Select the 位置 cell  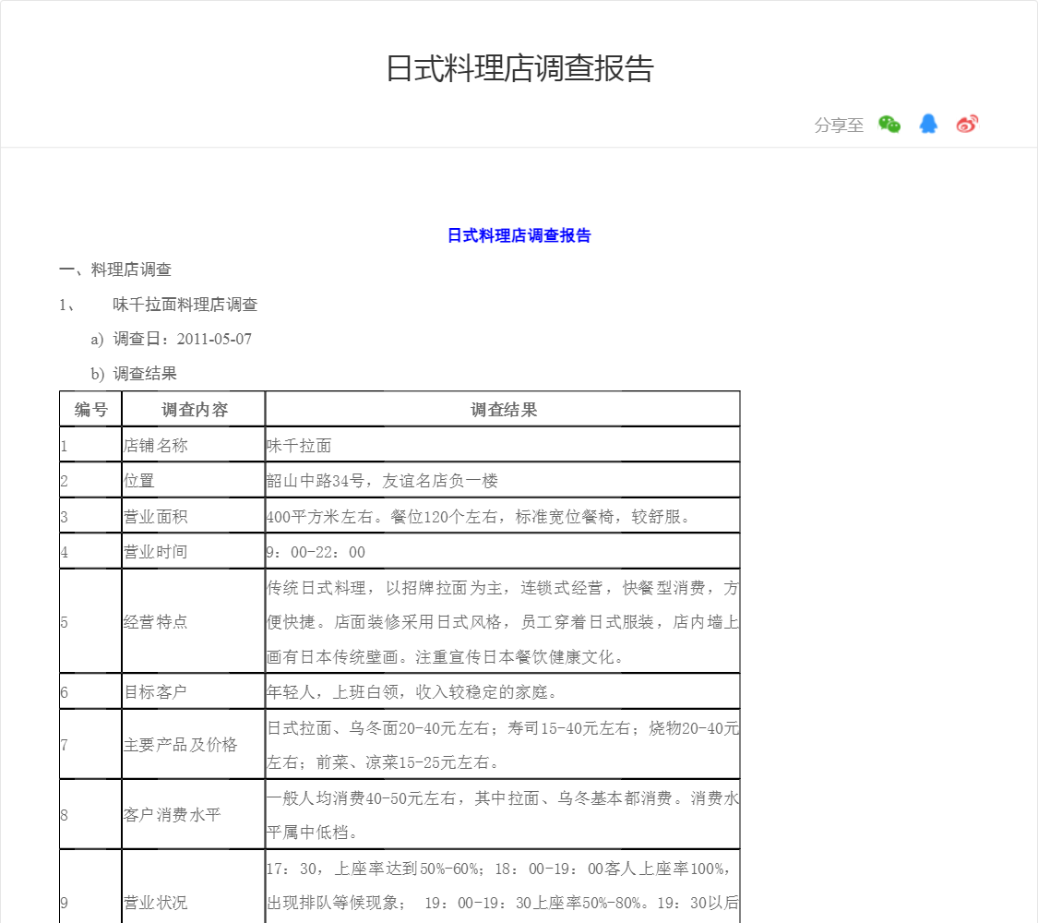tap(194, 480)
